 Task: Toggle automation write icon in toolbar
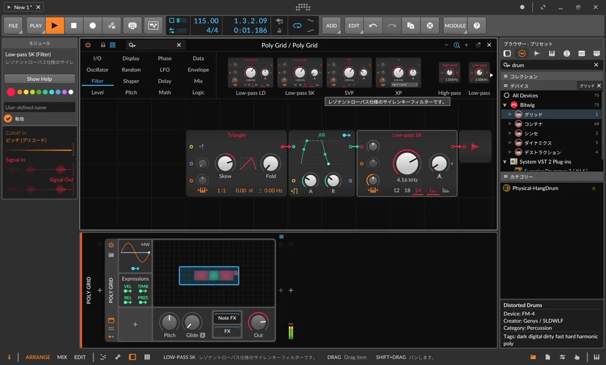pos(112,26)
